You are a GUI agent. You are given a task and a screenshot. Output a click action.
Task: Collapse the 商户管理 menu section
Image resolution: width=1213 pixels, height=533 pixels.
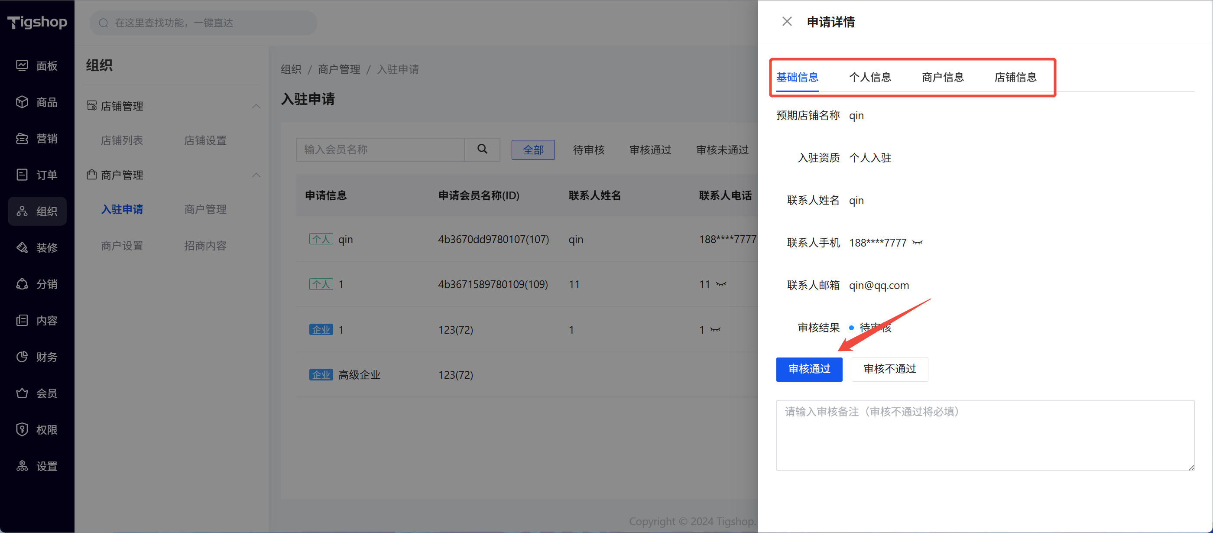[x=256, y=175]
